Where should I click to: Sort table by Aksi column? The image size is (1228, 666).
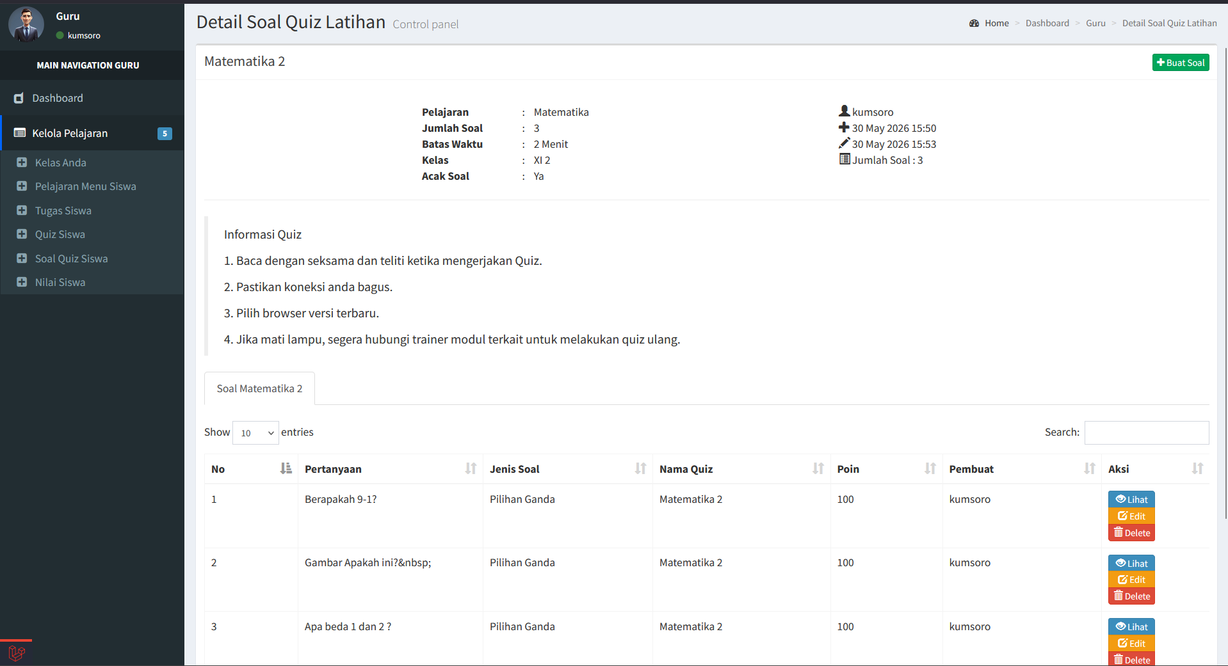pyautogui.click(x=1156, y=469)
